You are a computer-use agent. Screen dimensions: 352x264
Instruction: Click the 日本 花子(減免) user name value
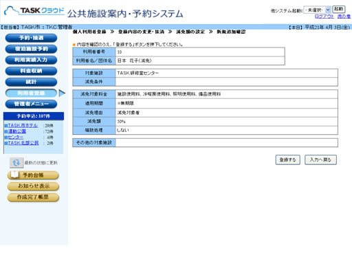(x=134, y=60)
